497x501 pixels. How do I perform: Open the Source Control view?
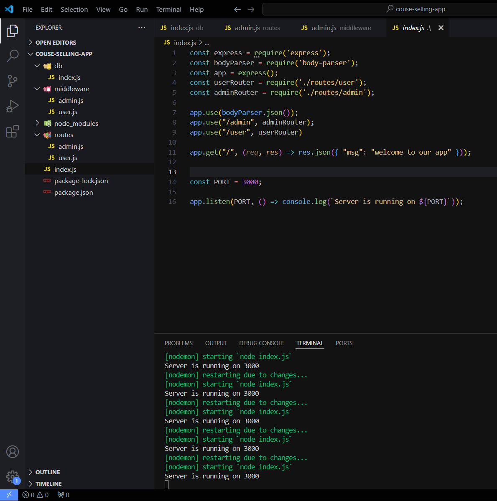[x=13, y=81]
